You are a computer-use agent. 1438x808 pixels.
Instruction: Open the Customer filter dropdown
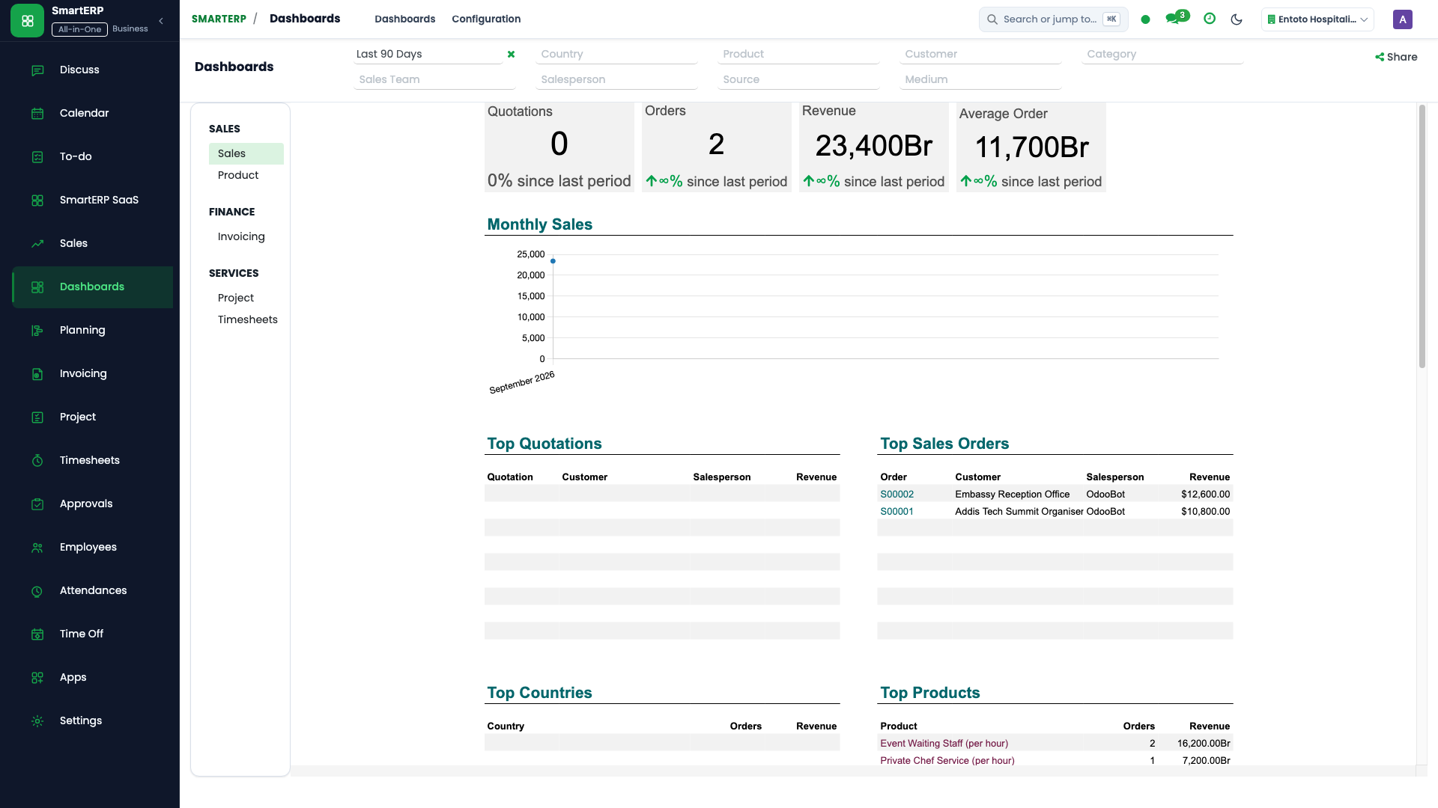tap(980, 54)
